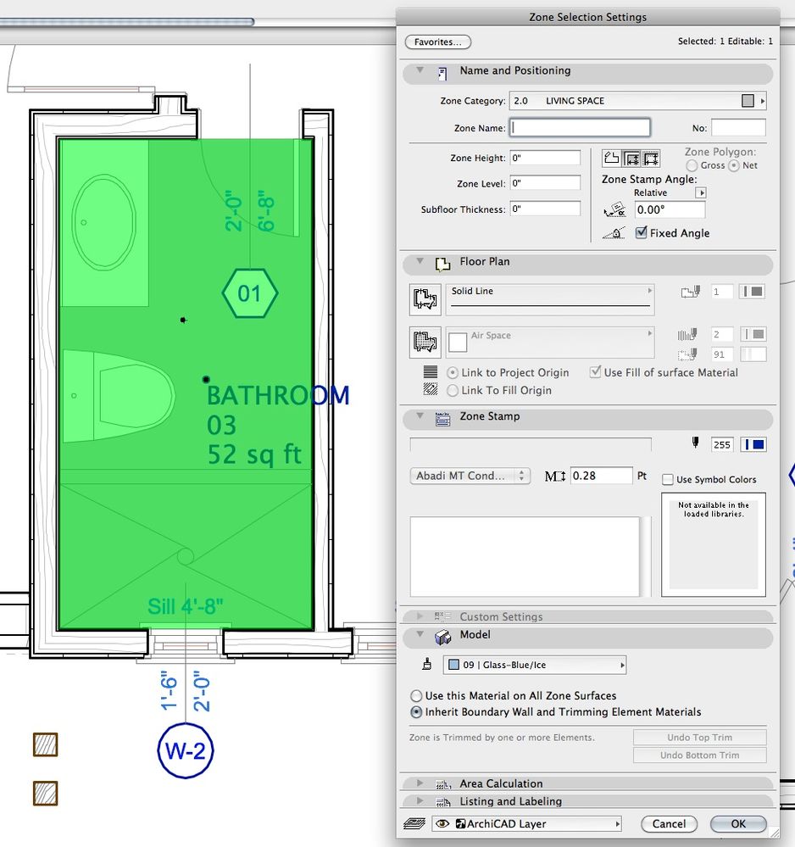
Task: Expand the Custom Settings panel
Action: [420, 616]
